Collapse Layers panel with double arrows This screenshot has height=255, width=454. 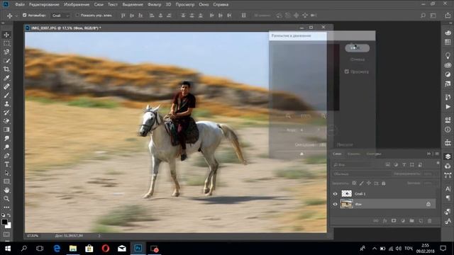coord(428,154)
